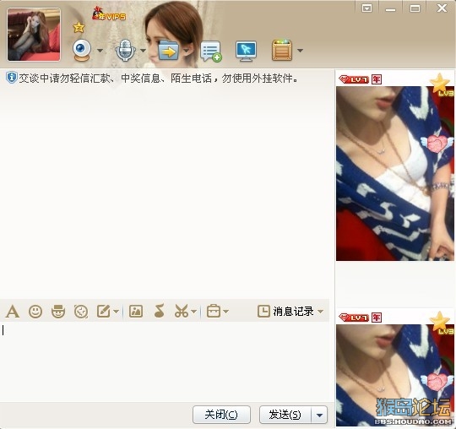This screenshot has width=456, height=429.
Task: Close the chat window with X
Action: tap(442, 8)
